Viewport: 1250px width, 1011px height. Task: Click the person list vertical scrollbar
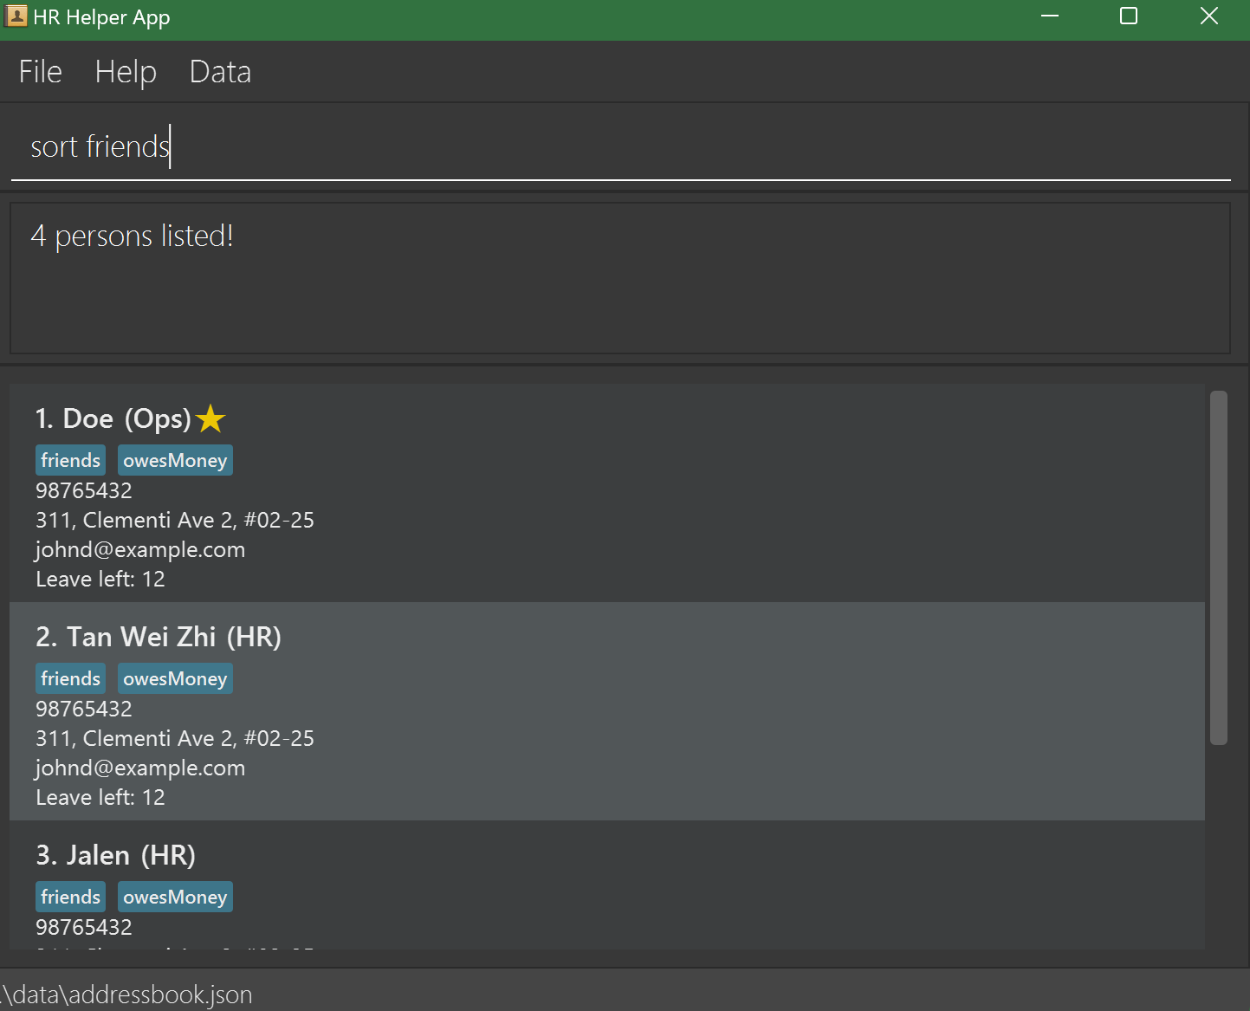(x=1219, y=567)
